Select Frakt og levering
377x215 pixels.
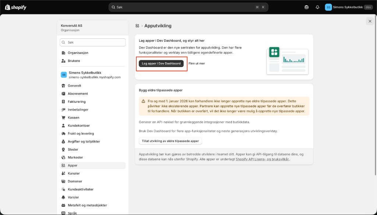[x=92, y=134]
